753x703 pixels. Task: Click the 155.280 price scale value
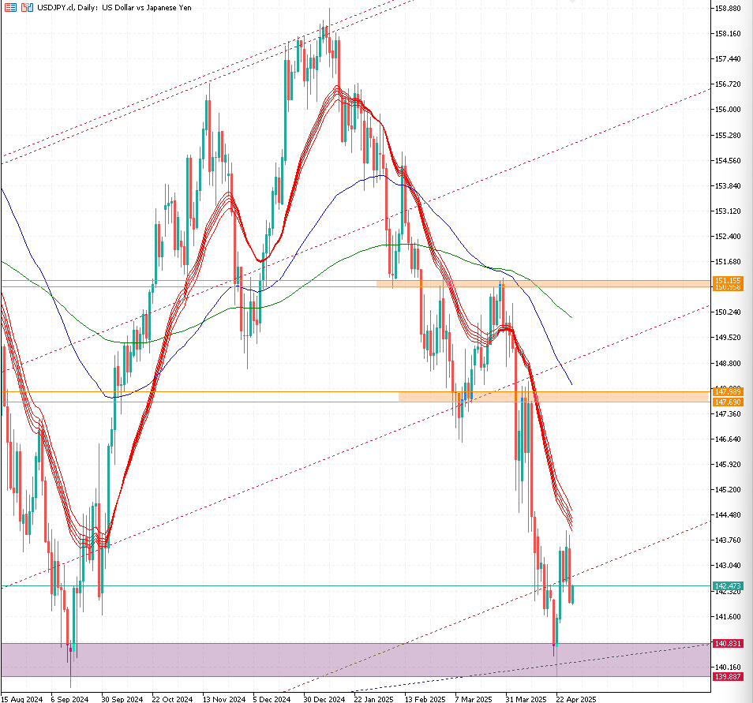pos(728,136)
